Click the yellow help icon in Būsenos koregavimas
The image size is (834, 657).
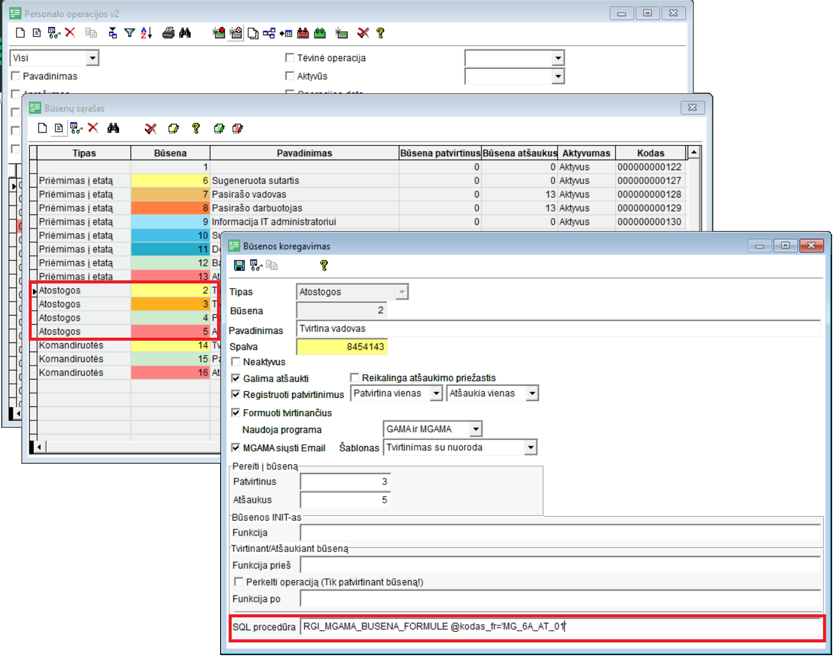tap(324, 265)
